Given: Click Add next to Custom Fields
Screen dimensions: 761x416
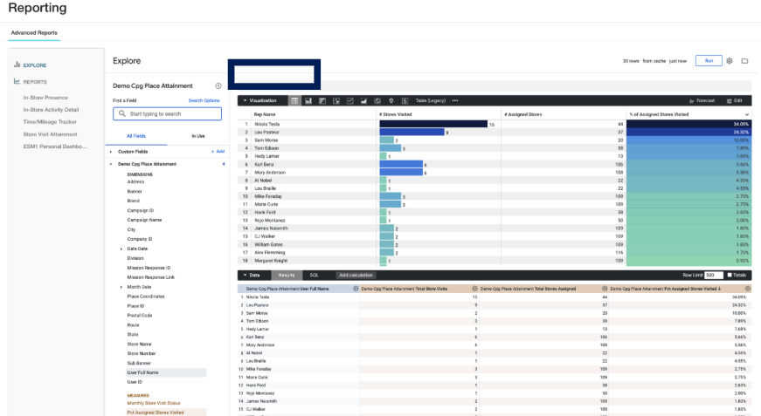Looking at the screenshot, I should [x=218, y=152].
